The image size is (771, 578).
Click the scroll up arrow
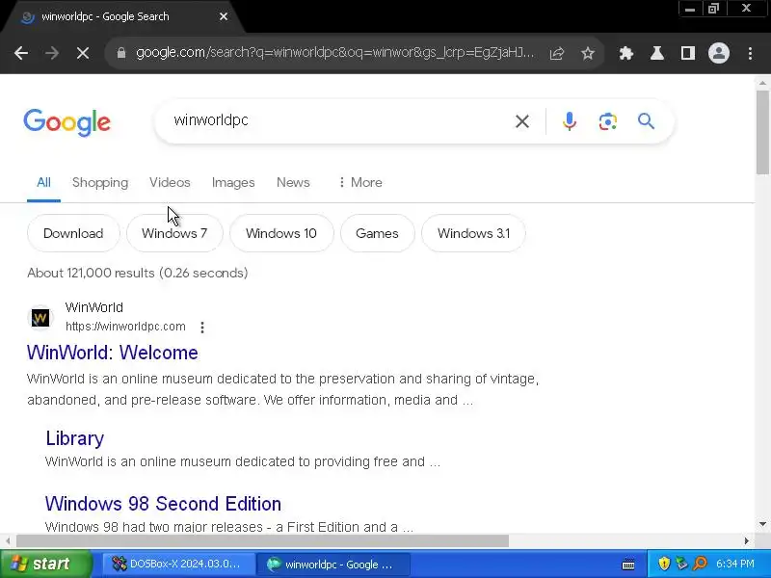pos(762,83)
